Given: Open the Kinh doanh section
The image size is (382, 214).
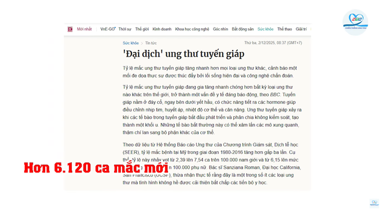Looking at the screenshot, I should [161, 29].
